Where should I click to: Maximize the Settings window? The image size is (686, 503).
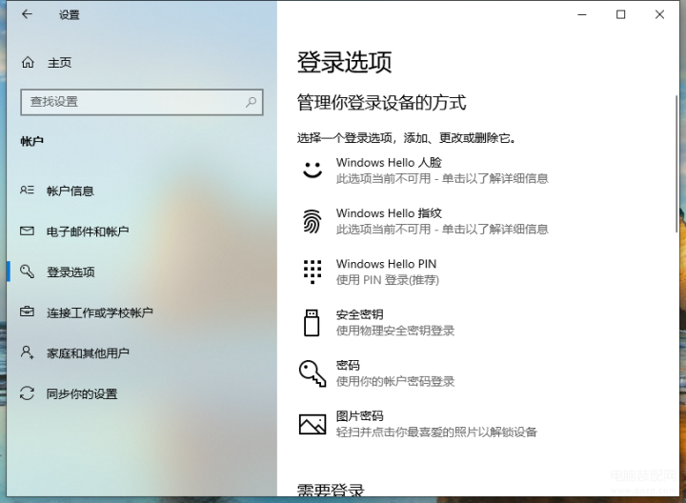620,14
